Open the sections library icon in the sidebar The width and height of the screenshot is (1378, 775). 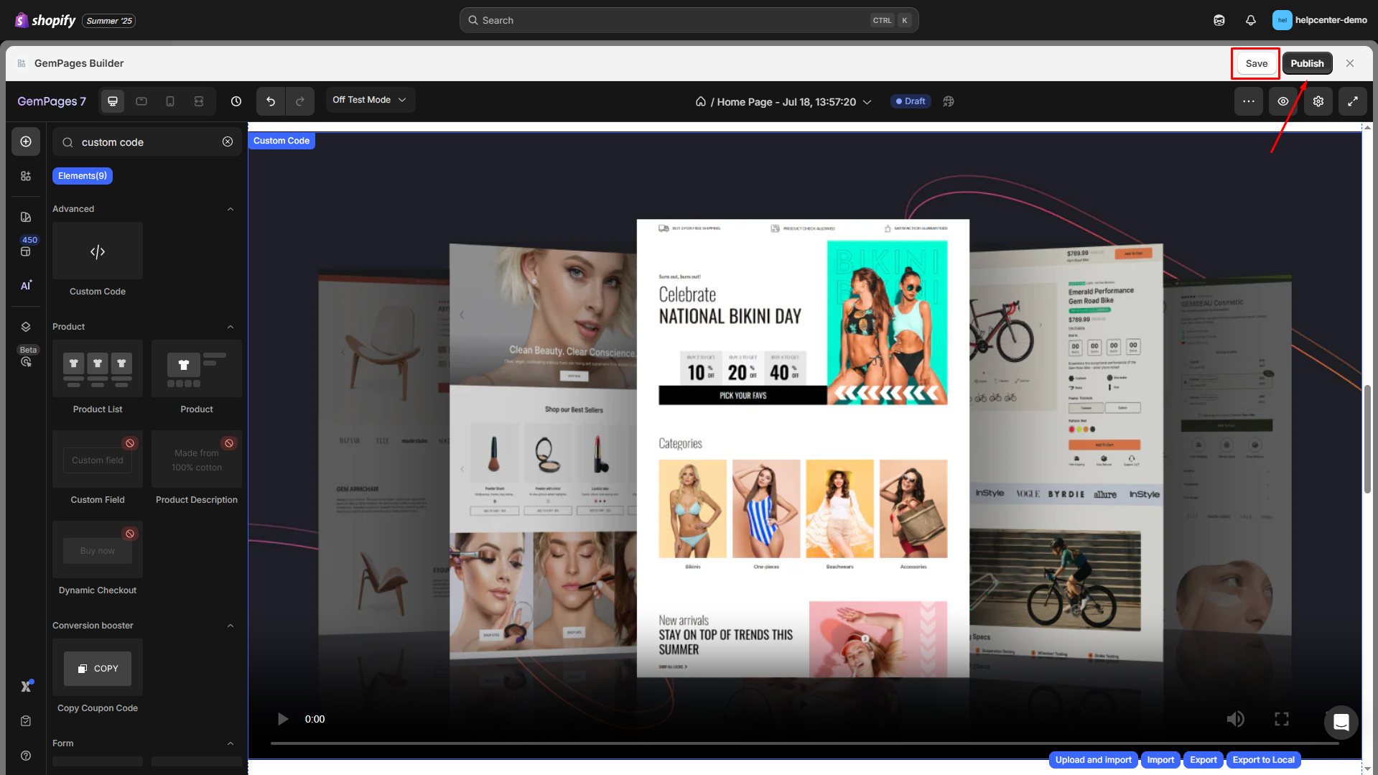coord(26,176)
